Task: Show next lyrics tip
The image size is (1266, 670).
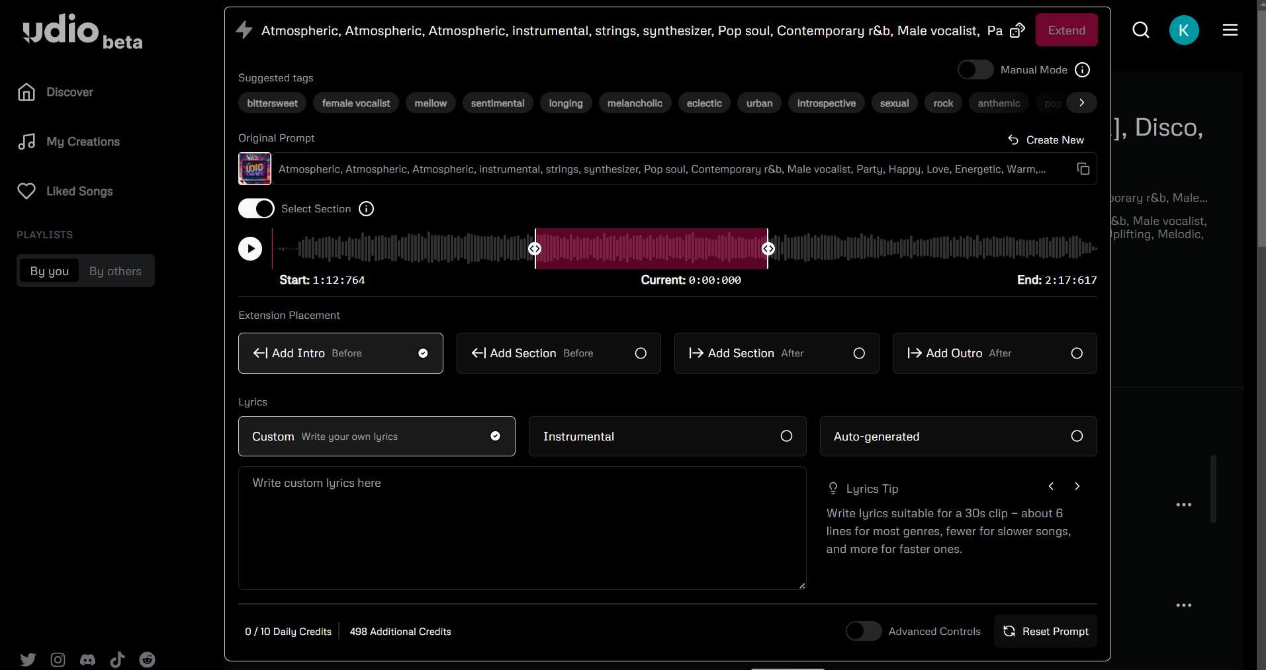Action: (x=1077, y=486)
